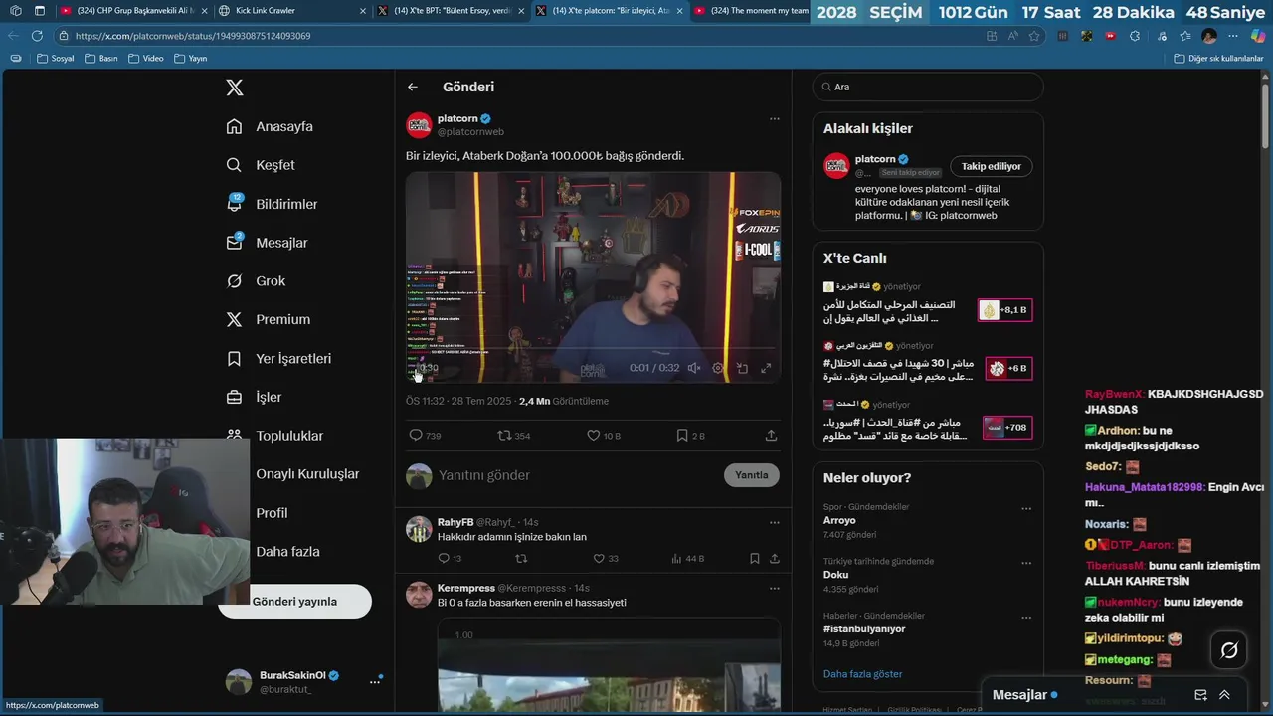Click Takip ediliyor button for platcorn
Viewport: 1273px width, 716px height.
(x=991, y=166)
